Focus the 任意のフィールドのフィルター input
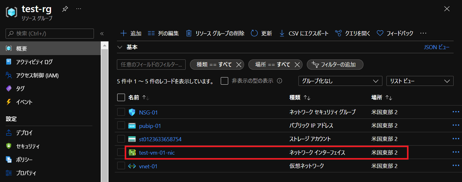The height and width of the screenshot is (182, 462). point(151,65)
